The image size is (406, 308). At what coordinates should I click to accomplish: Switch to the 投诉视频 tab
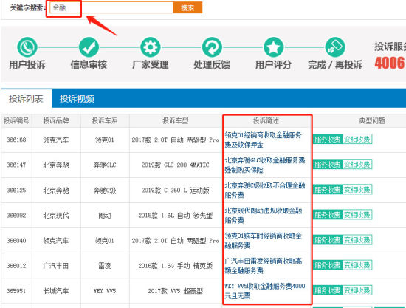tap(77, 99)
